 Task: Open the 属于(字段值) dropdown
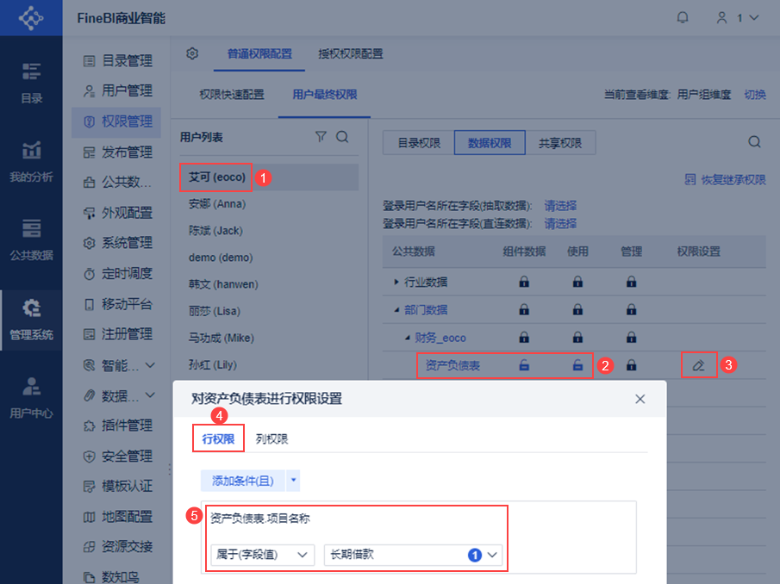pos(262,555)
